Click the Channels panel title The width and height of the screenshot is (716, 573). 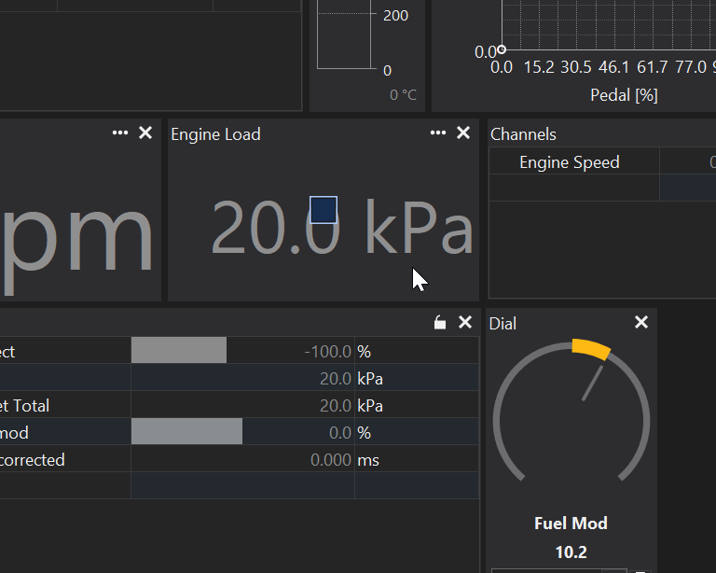523,134
